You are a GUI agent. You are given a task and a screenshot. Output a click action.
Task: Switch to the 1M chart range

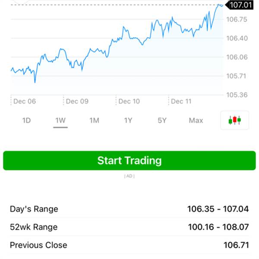point(94,120)
